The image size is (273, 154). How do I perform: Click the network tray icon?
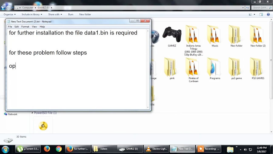[x=250, y=150]
